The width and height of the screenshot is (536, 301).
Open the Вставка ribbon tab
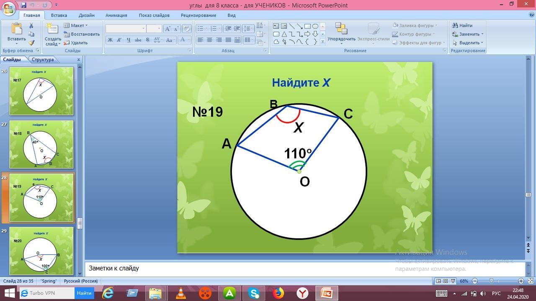point(59,15)
